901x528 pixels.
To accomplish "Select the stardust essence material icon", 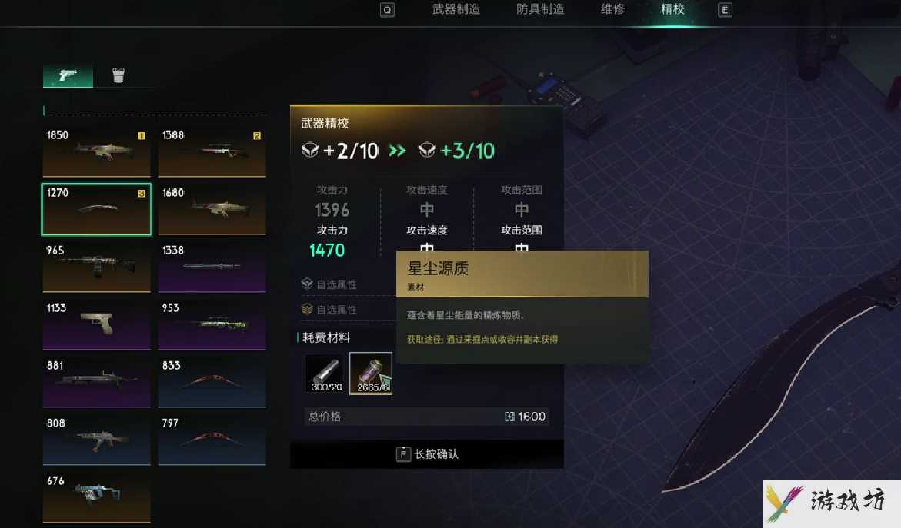I will [371, 373].
